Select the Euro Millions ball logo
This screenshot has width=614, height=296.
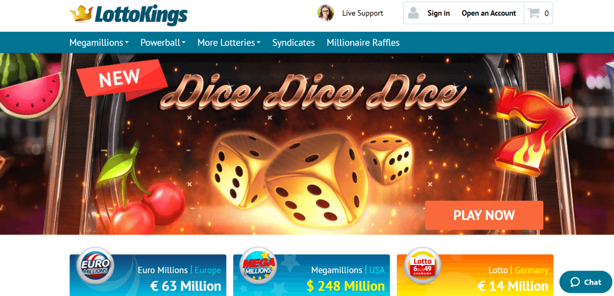click(x=92, y=266)
